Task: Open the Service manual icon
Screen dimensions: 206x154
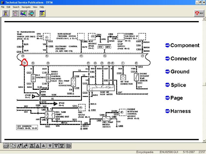Action: [23, 13]
